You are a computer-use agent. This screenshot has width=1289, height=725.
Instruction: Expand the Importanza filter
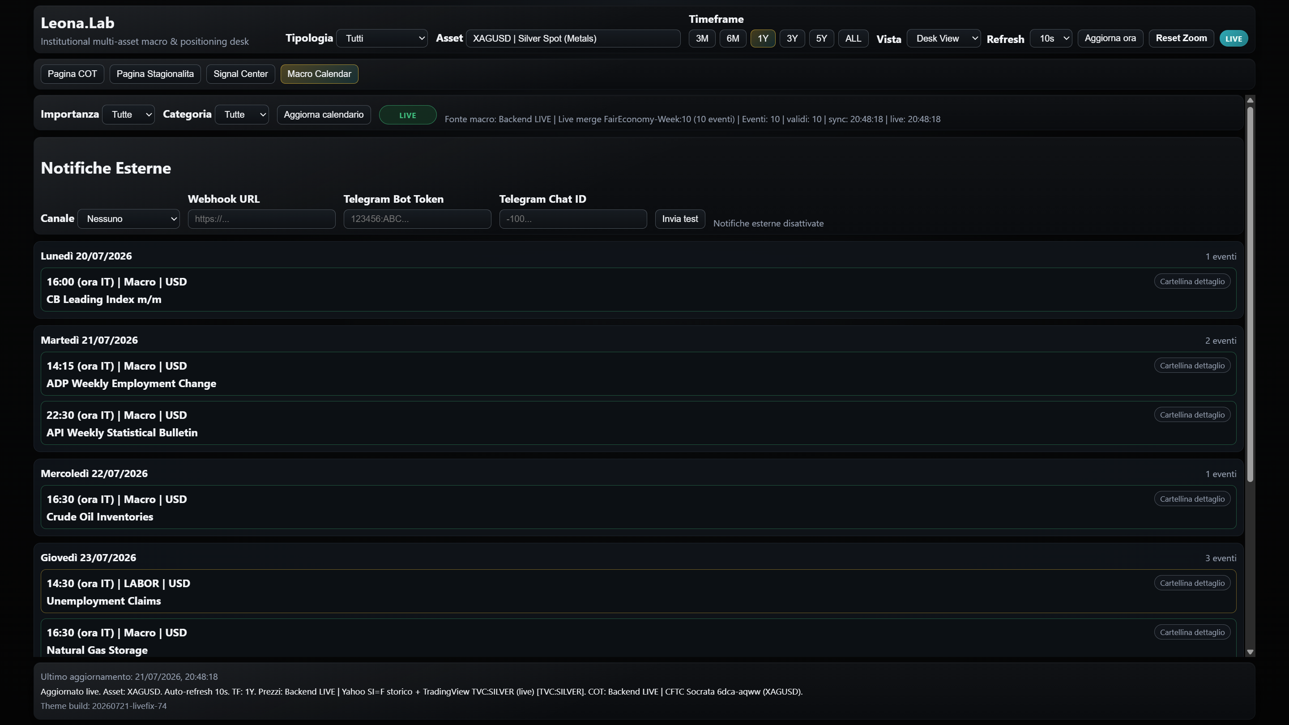click(128, 115)
